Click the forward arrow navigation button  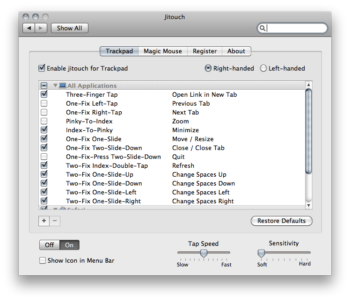[41, 28]
